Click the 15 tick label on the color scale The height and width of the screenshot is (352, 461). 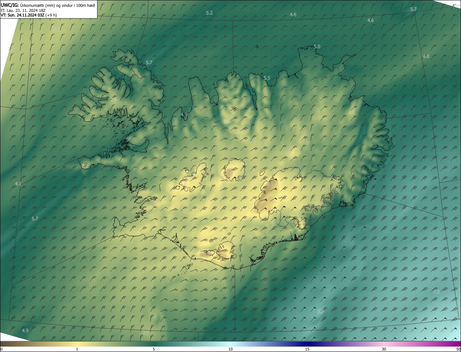point(307,349)
